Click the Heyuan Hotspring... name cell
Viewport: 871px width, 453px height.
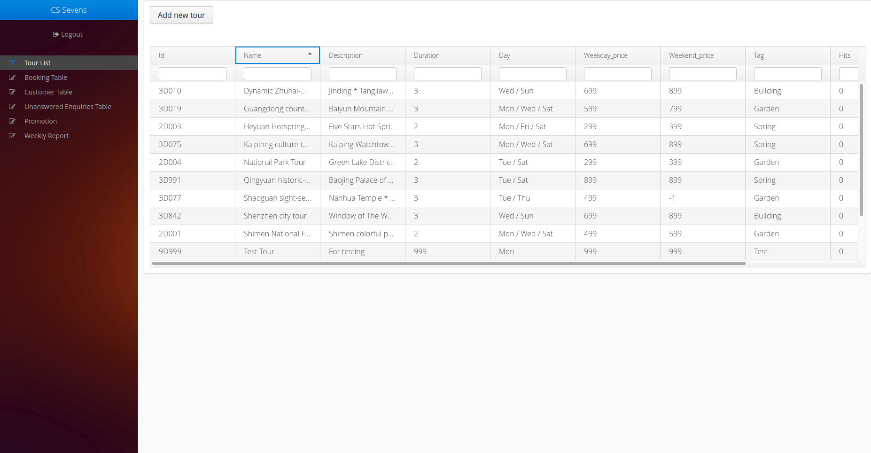pos(278,127)
